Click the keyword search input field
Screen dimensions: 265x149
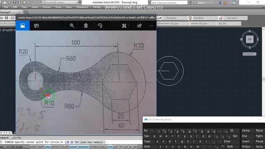169,3
